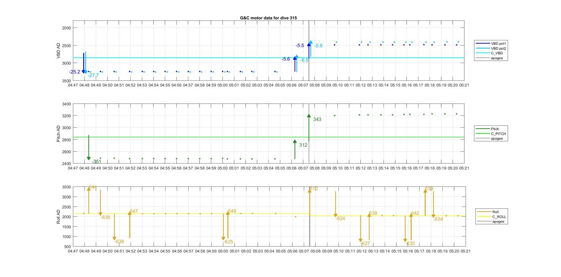Click the '312' pitch annotation

(303, 145)
